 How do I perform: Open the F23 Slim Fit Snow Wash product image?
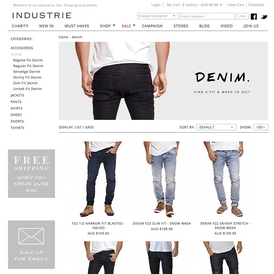162,179
